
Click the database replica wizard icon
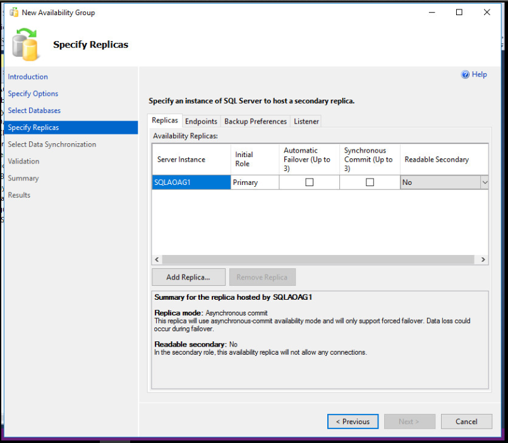26,45
